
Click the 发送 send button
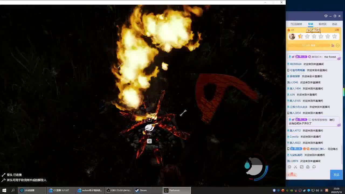336,175
